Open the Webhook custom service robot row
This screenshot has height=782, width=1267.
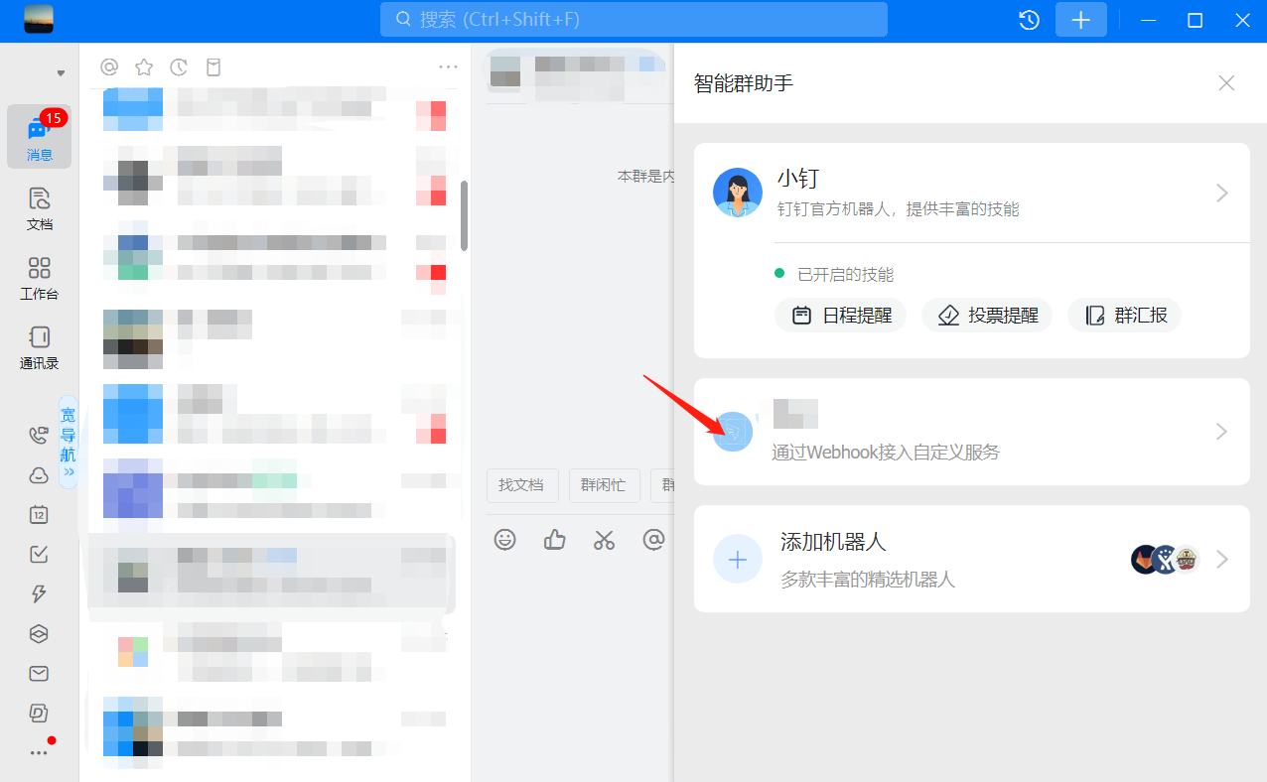coord(971,432)
